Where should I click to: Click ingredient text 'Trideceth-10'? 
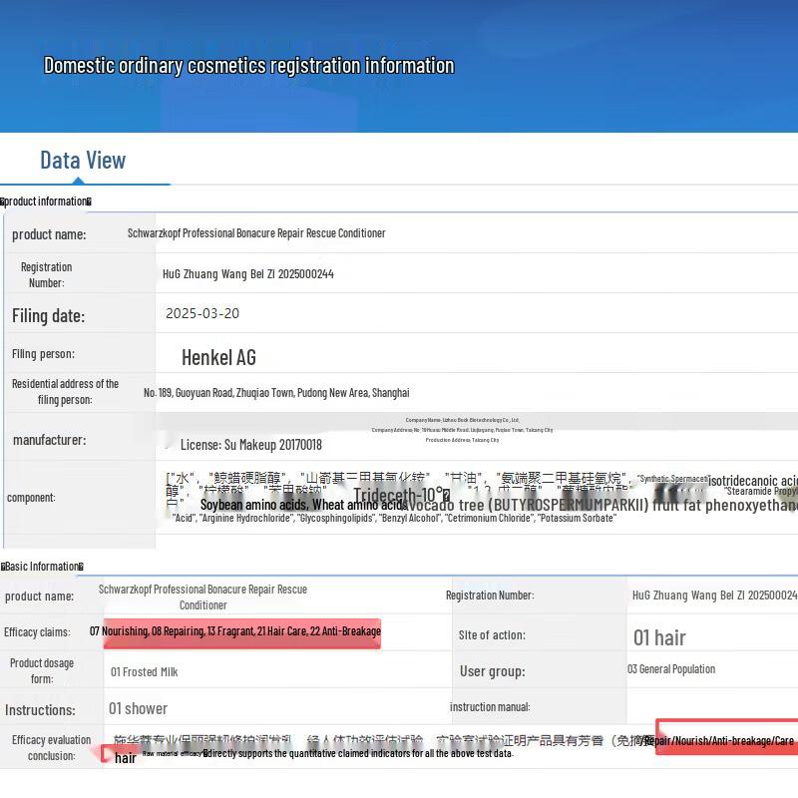pyautogui.click(x=398, y=494)
